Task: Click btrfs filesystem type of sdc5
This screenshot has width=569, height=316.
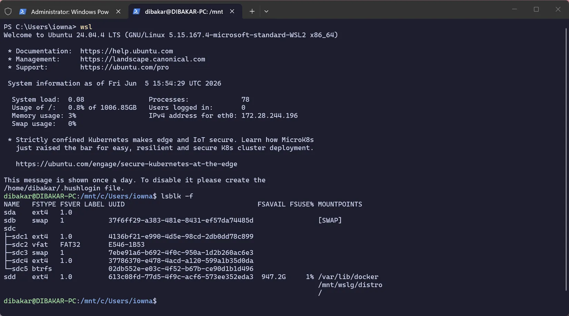Action: pyautogui.click(x=42, y=268)
